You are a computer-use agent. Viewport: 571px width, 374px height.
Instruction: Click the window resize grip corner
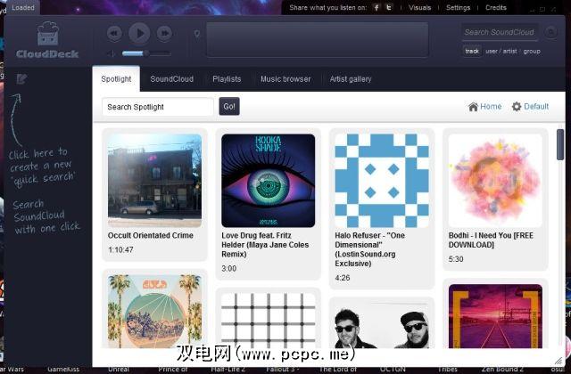tap(559, 361)
